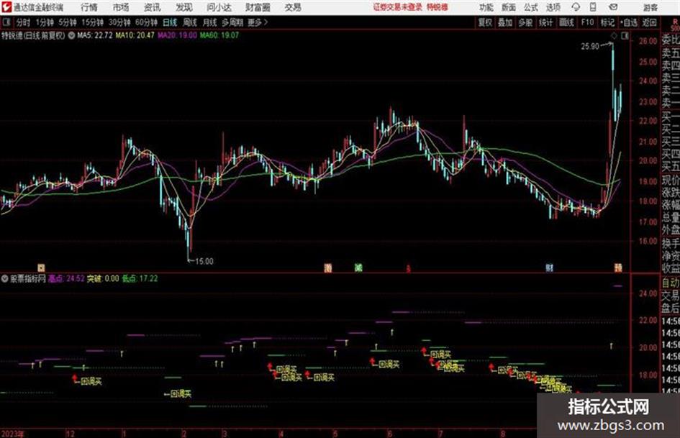This screenshot has width=680, height=438.
Task: Expand the 更多 timeframe list
Action: coord(257,22)
